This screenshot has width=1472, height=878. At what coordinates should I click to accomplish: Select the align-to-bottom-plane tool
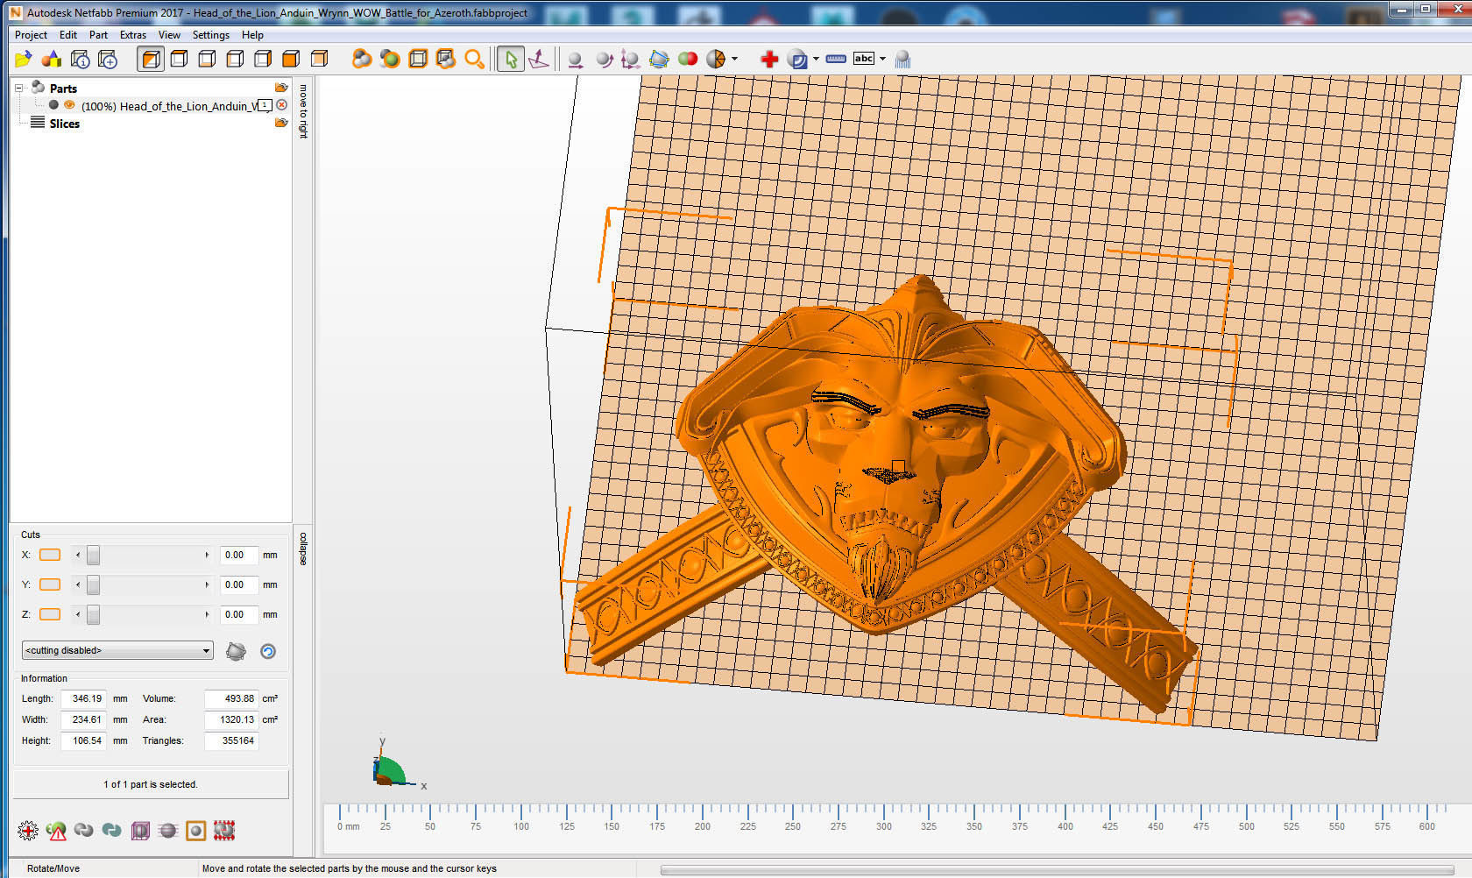539,59
